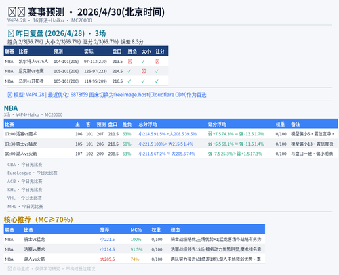
Task: Click the 总分浮动 column header
Action: tap(148, 125)
